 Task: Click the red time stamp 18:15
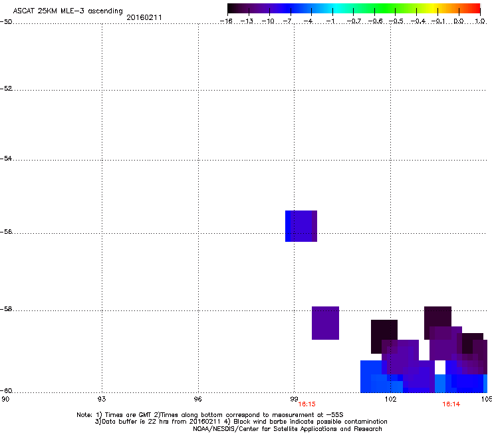click(x=307, y=404)
